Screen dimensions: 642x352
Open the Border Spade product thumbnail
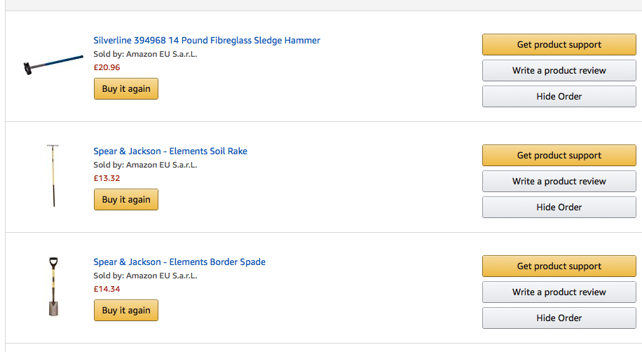[53, 287]
